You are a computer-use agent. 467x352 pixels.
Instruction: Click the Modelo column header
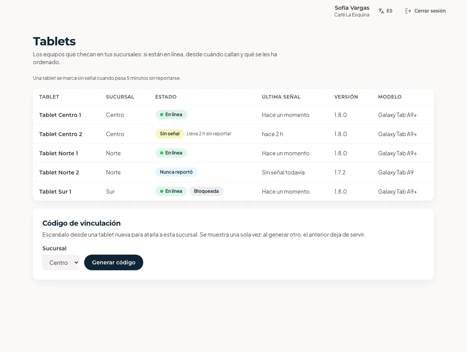click(390, 97)
